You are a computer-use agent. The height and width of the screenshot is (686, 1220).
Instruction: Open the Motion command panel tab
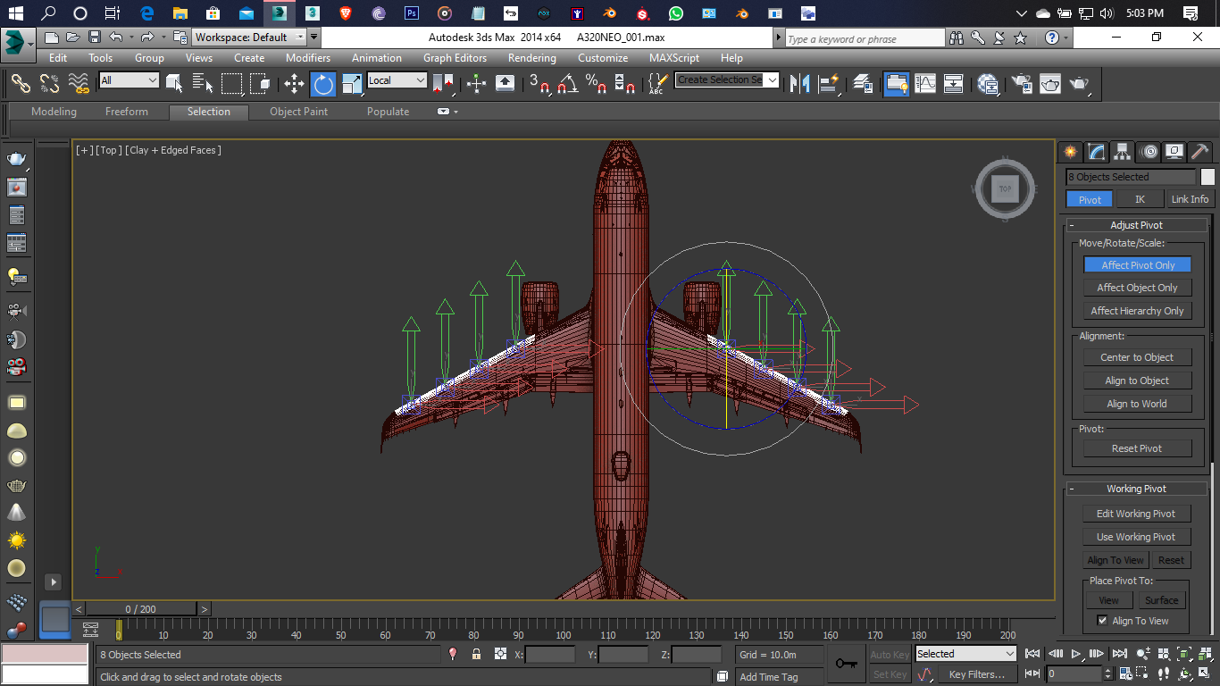point(1149,151)
